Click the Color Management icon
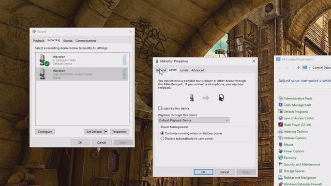 pos(280,105)
